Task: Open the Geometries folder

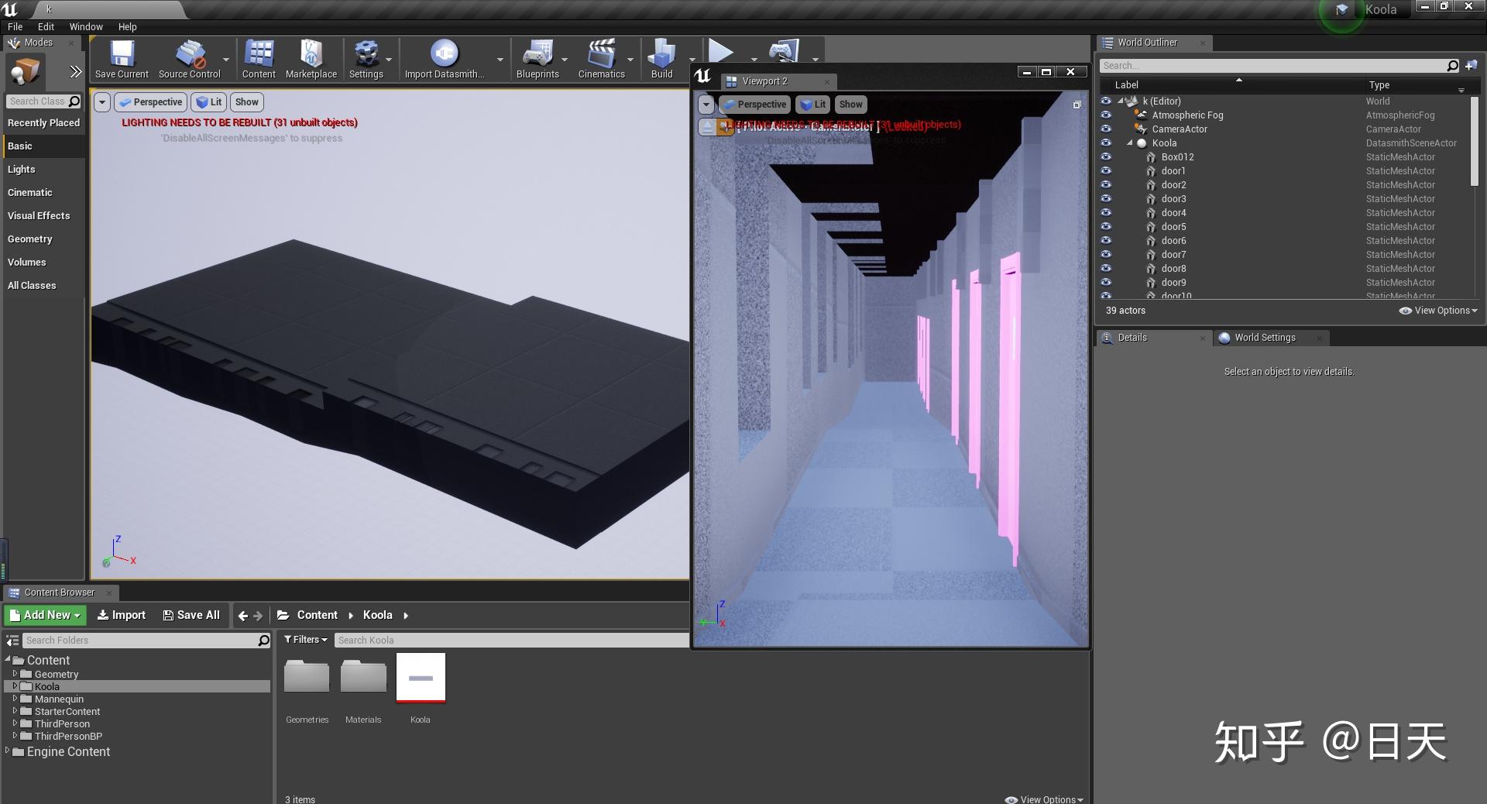Action: coord(307,678)
